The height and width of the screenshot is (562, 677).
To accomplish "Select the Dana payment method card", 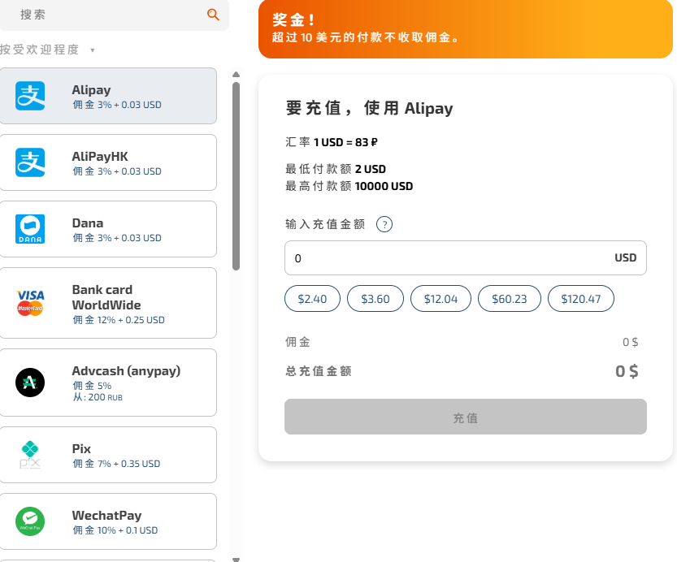I will [x=108, y=229].
